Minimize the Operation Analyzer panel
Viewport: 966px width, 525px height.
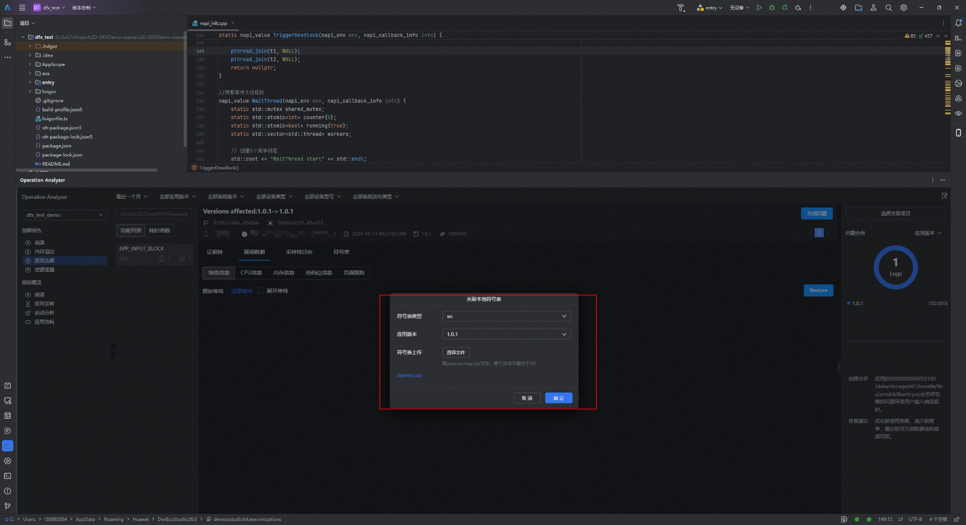pos(942,180)
